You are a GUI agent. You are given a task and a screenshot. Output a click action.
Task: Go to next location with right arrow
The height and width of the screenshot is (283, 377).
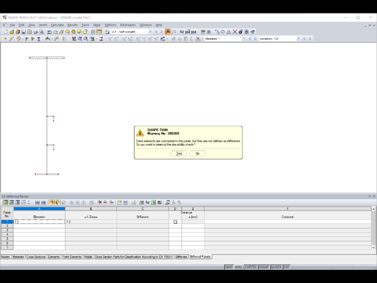tap(310, 39)
